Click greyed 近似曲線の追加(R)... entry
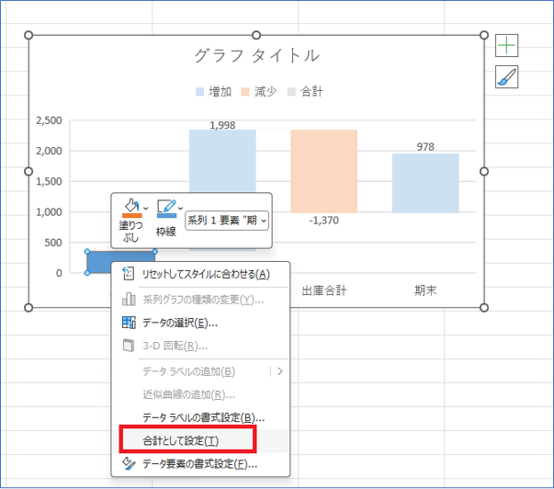Viewport: 554px width, 489px height. (200, 394)
